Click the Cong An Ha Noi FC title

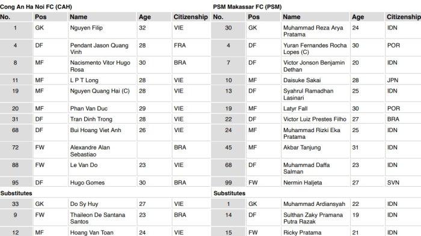(36, 7)
